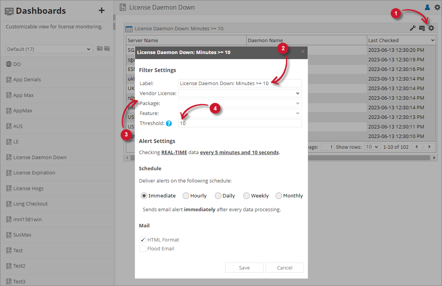Open the License Hogs dashboard

point(56,188)
